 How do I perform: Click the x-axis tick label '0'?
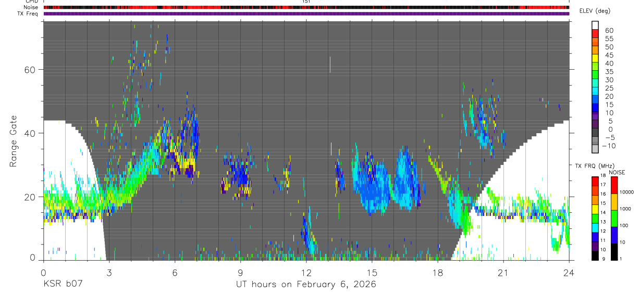(x=43, y=273)
